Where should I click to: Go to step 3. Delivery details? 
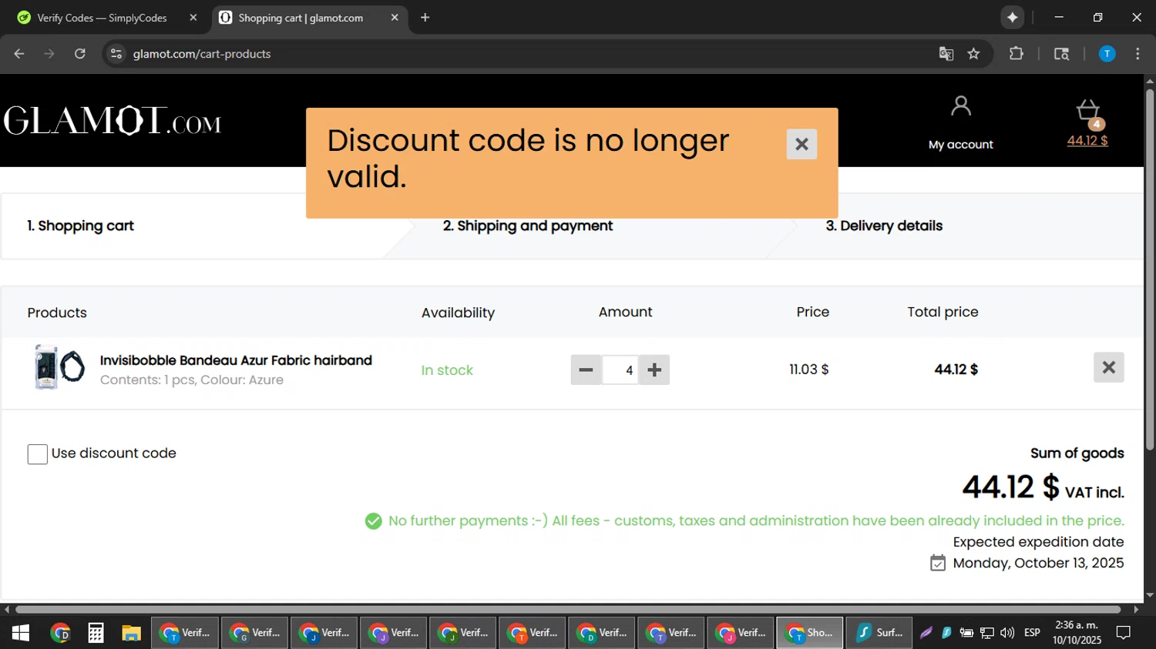pos(884,226)
